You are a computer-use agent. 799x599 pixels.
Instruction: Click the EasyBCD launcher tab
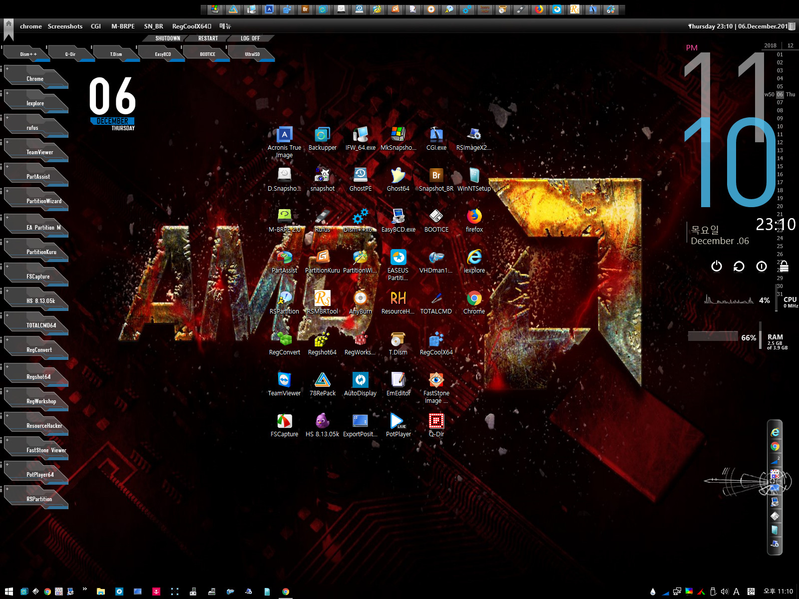[162, 54]
